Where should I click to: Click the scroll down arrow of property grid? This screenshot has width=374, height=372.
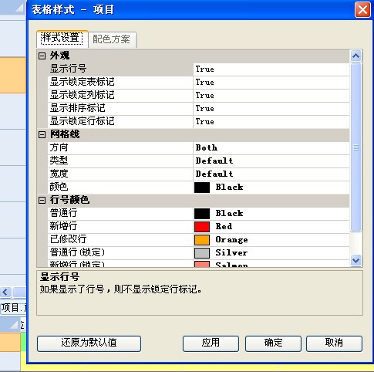coord(356,260)
